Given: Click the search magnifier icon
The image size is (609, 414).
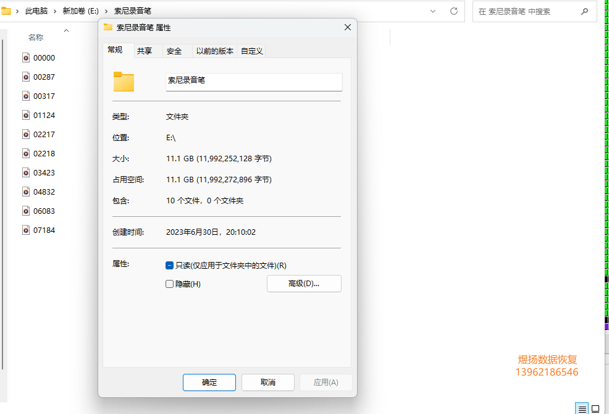Looking at the screenshot, I should 584,12.
